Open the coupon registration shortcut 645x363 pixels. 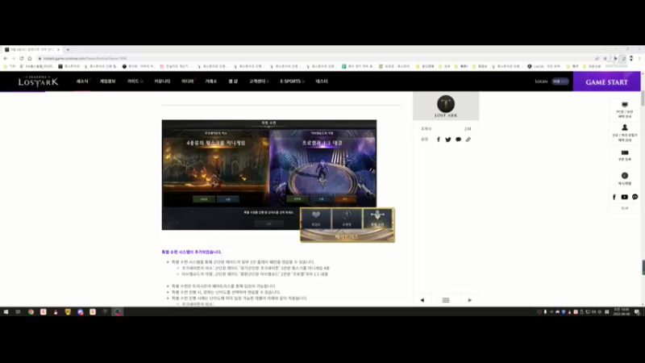pyautogui.click(x=624, y=155)
